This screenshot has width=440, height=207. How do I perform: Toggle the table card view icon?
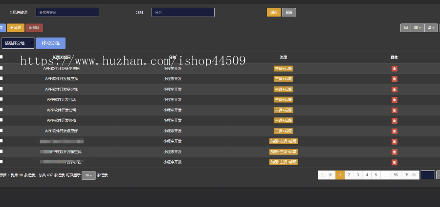405,28
